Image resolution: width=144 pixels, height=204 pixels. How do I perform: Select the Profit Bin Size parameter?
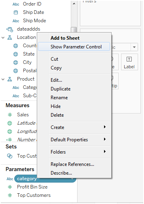(x=32, y=187)
